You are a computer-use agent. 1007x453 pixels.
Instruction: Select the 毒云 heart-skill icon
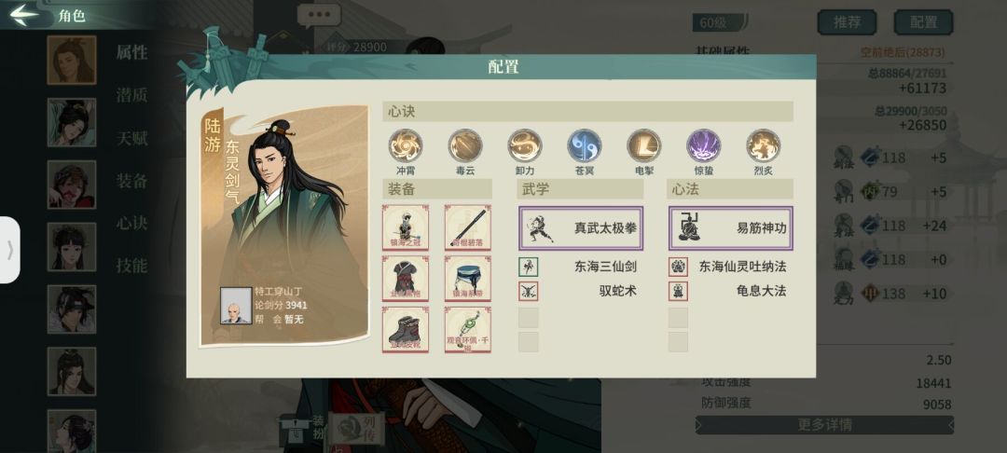[x=465, y=145]
